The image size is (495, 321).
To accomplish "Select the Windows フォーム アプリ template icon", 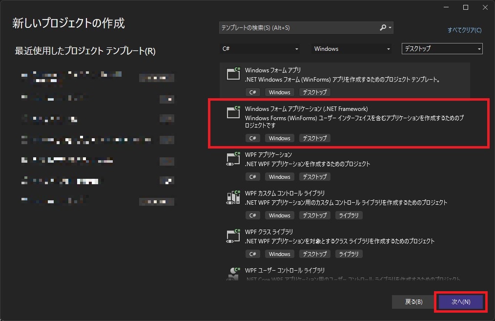I will [232, 73].
